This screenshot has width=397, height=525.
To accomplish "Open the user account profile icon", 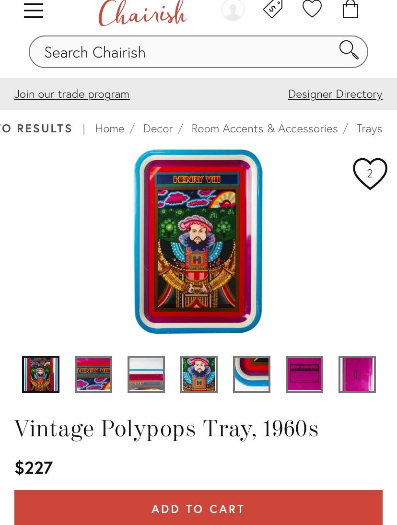I will click(233, 10).
